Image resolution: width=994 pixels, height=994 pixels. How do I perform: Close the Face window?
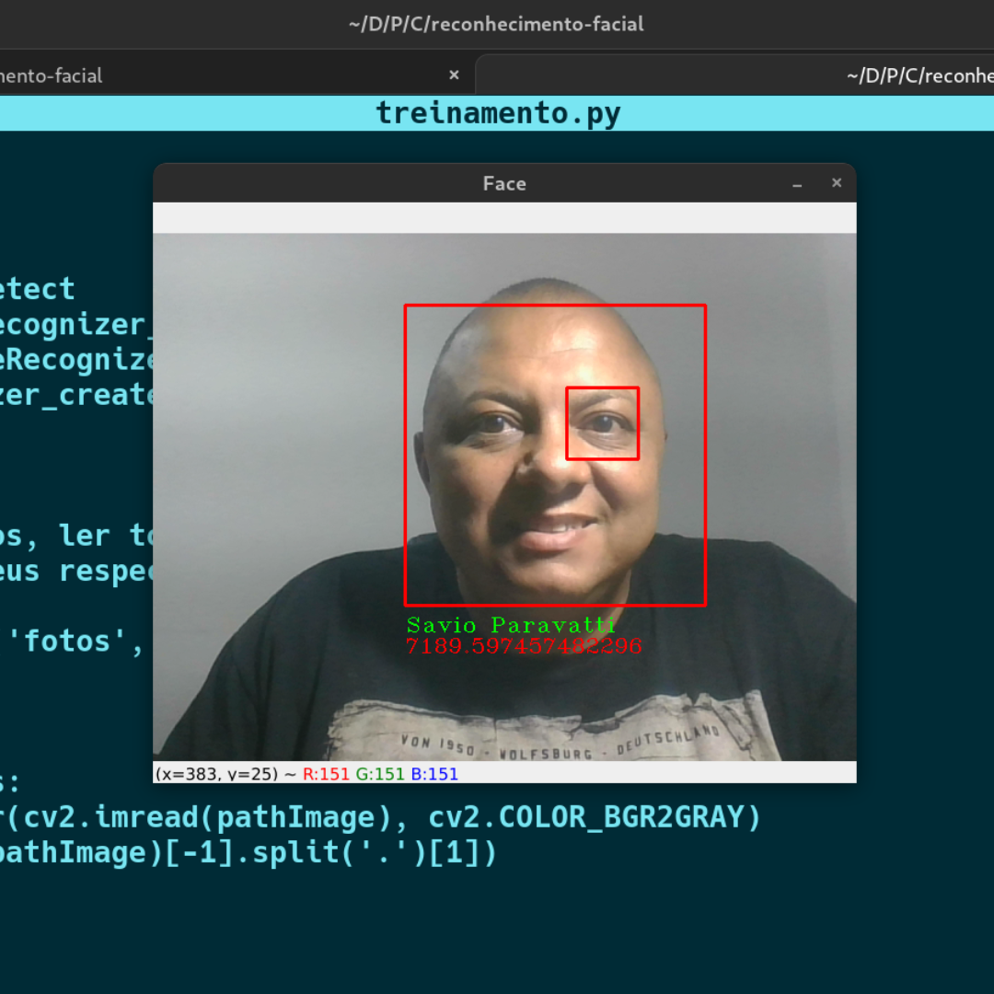(836, 182)
